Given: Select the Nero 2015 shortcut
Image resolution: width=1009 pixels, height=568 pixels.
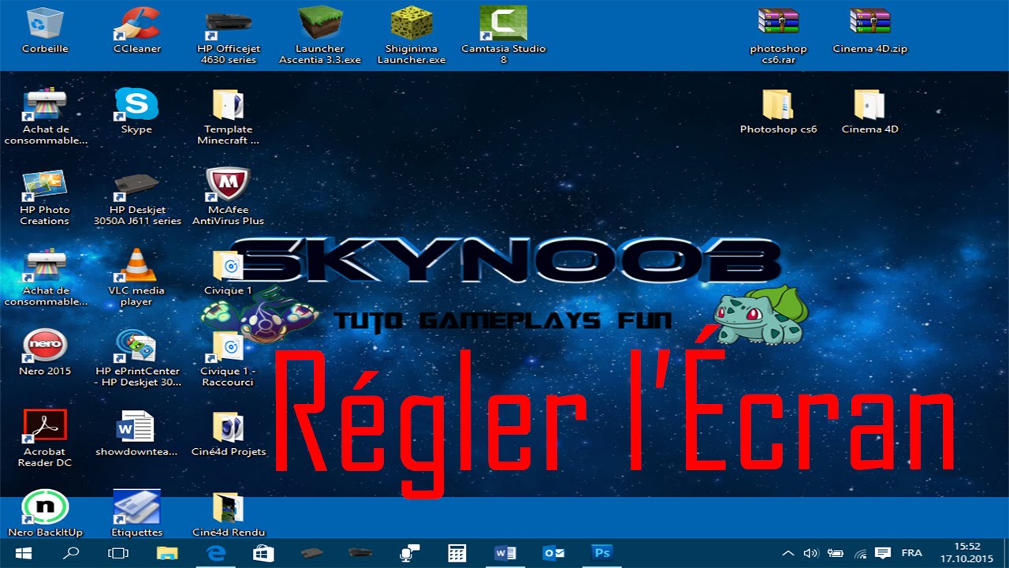Looking at the screenshot, I should pos(45,353).
